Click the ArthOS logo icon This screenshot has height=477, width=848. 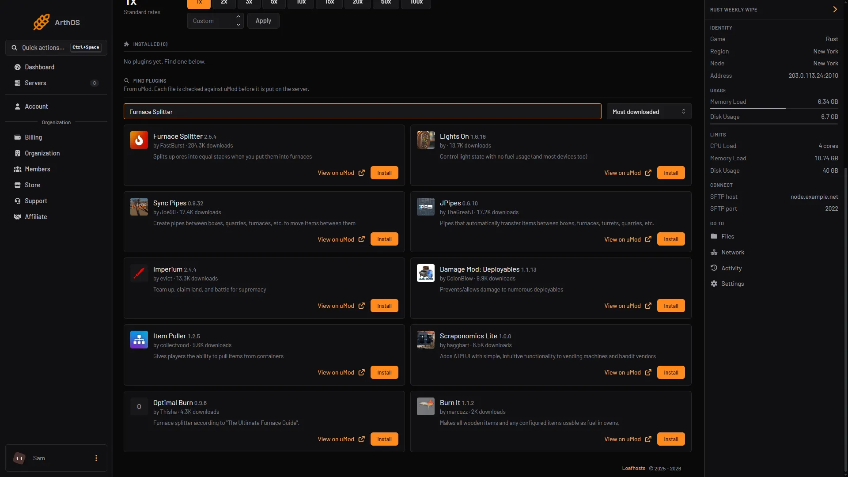tap(42, 22)
